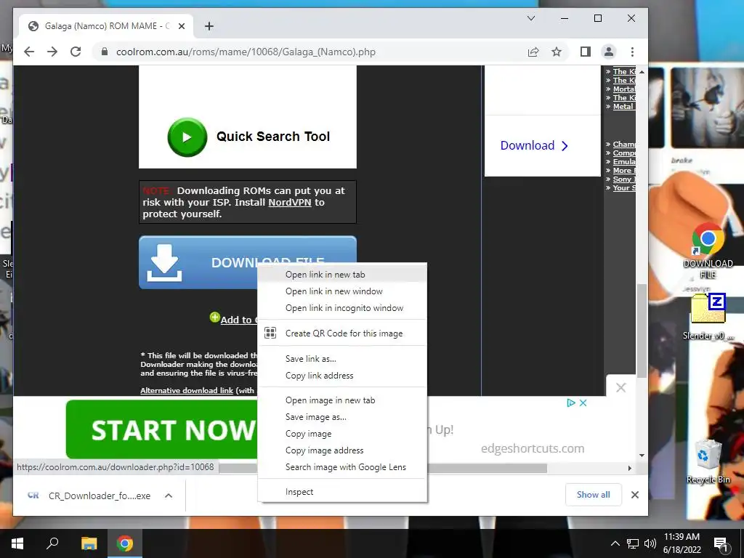Click the AdChoices triangle icon
The height and width of the screenshot is (558, 744).
tap(571, 403)
